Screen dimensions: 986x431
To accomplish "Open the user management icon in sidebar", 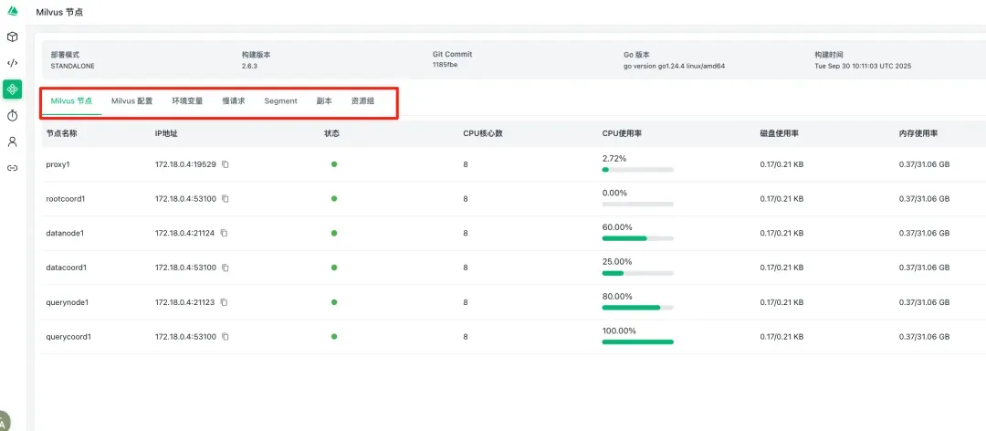I will click(x=12, y=142).
